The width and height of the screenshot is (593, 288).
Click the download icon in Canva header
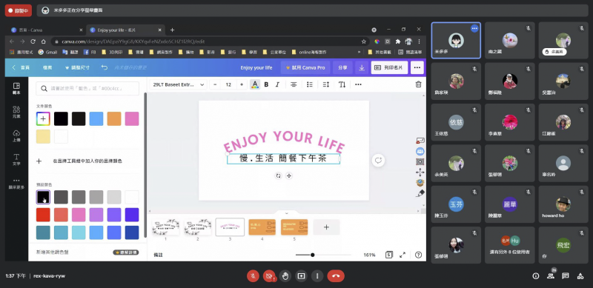362,67
